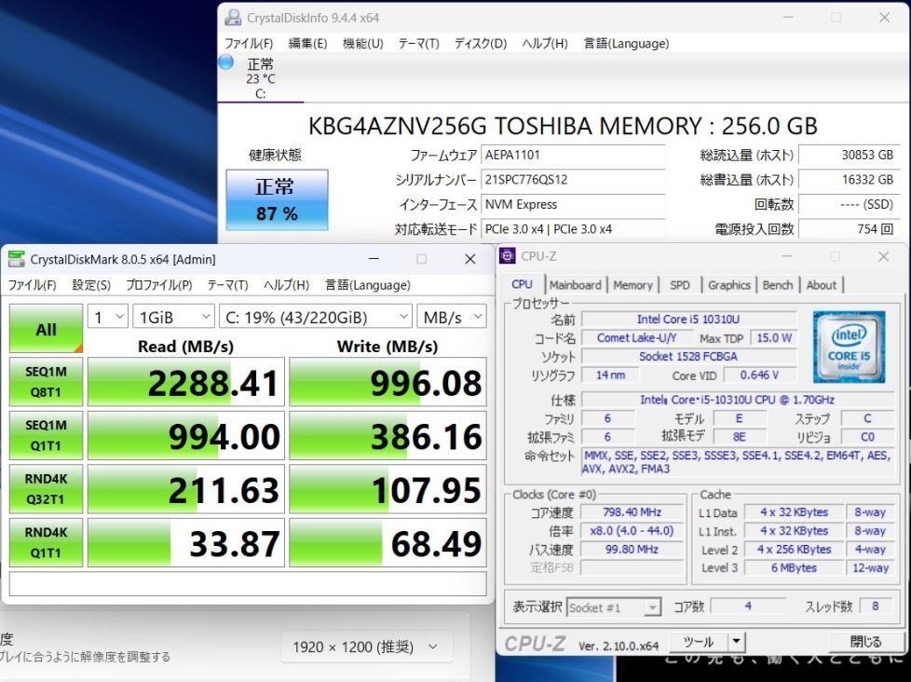The width and height of the screenshot is (911, 682).
Task: Open ディスク(D) menu in CrystalDiskInfo
Action: [481, 44]
